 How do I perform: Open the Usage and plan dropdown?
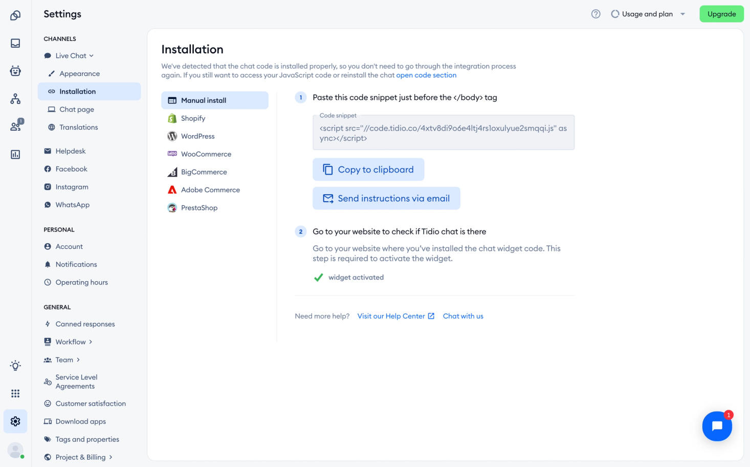pyautogui.click(x=649, y=14)
